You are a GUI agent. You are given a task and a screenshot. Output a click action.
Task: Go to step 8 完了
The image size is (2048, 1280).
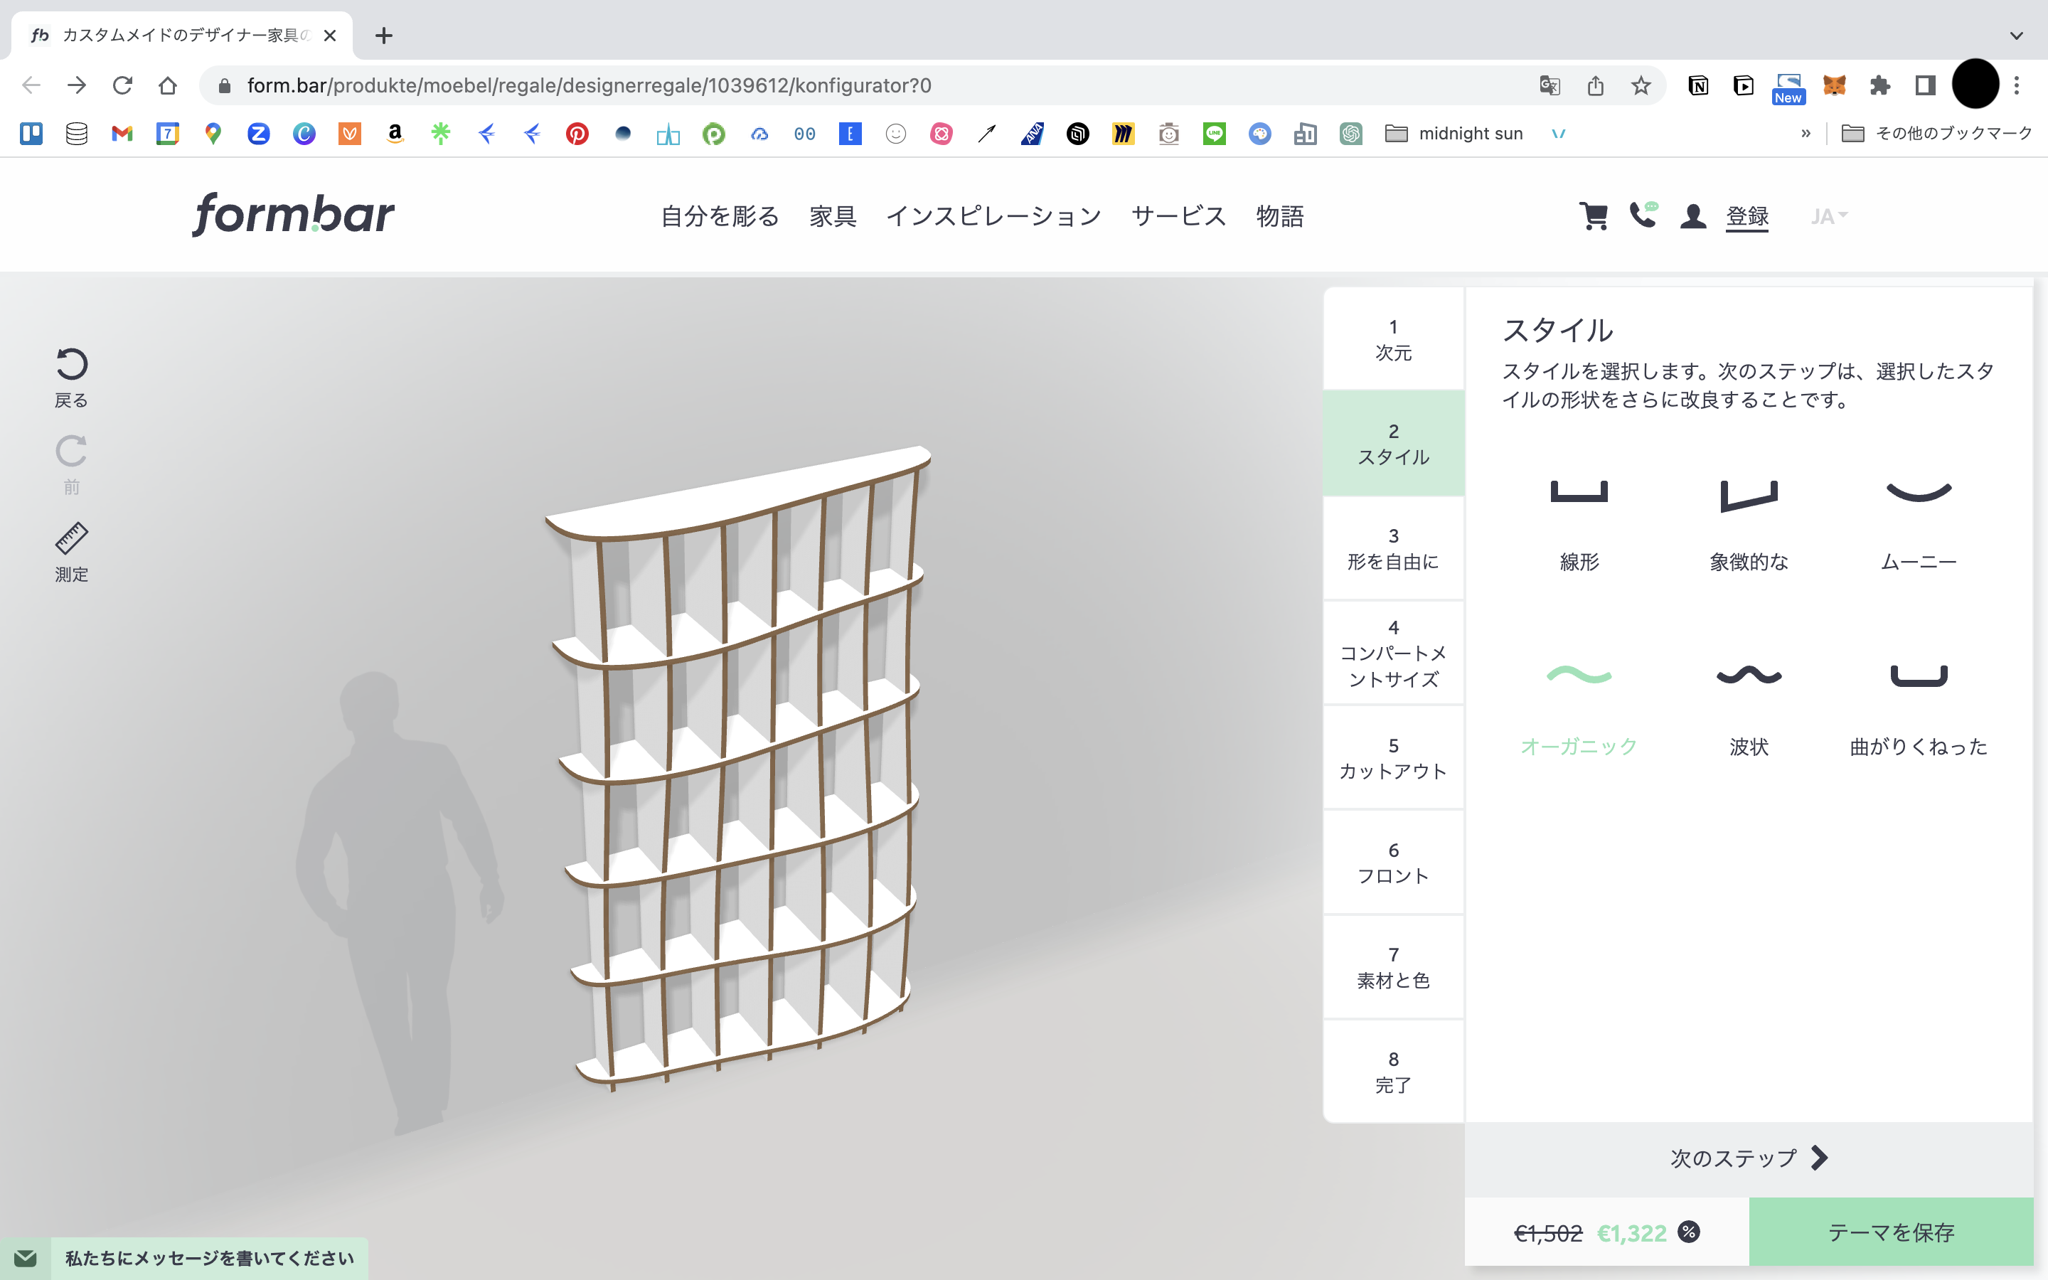1393,1072
